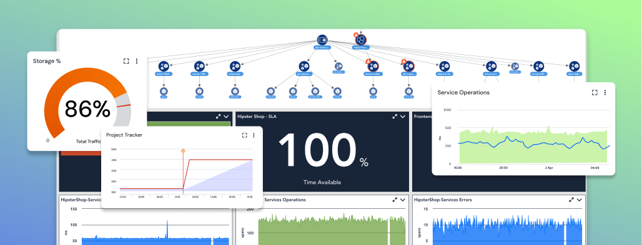Click the Project Tracker widget title
This screenshot has width=642, height=245.
coord(124,135)
